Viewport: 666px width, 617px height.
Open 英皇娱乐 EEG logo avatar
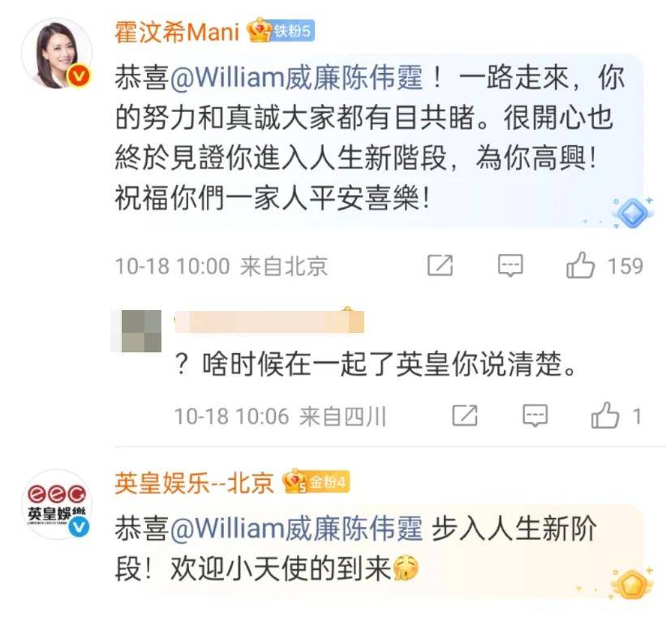point(57,504)
